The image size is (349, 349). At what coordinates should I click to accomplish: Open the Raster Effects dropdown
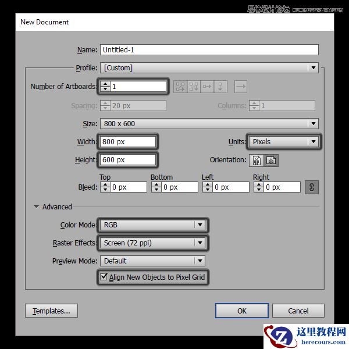pyautogui.click(x=152, y=243)
